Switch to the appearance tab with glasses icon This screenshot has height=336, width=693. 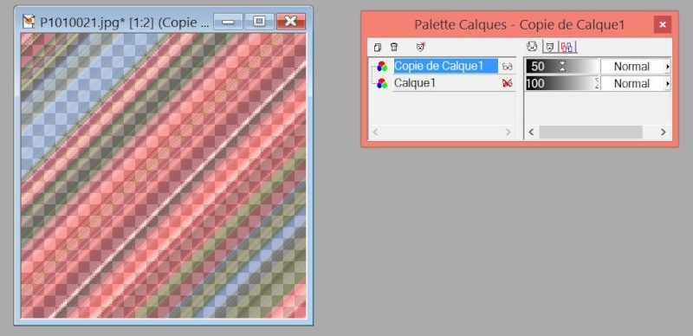533,47
